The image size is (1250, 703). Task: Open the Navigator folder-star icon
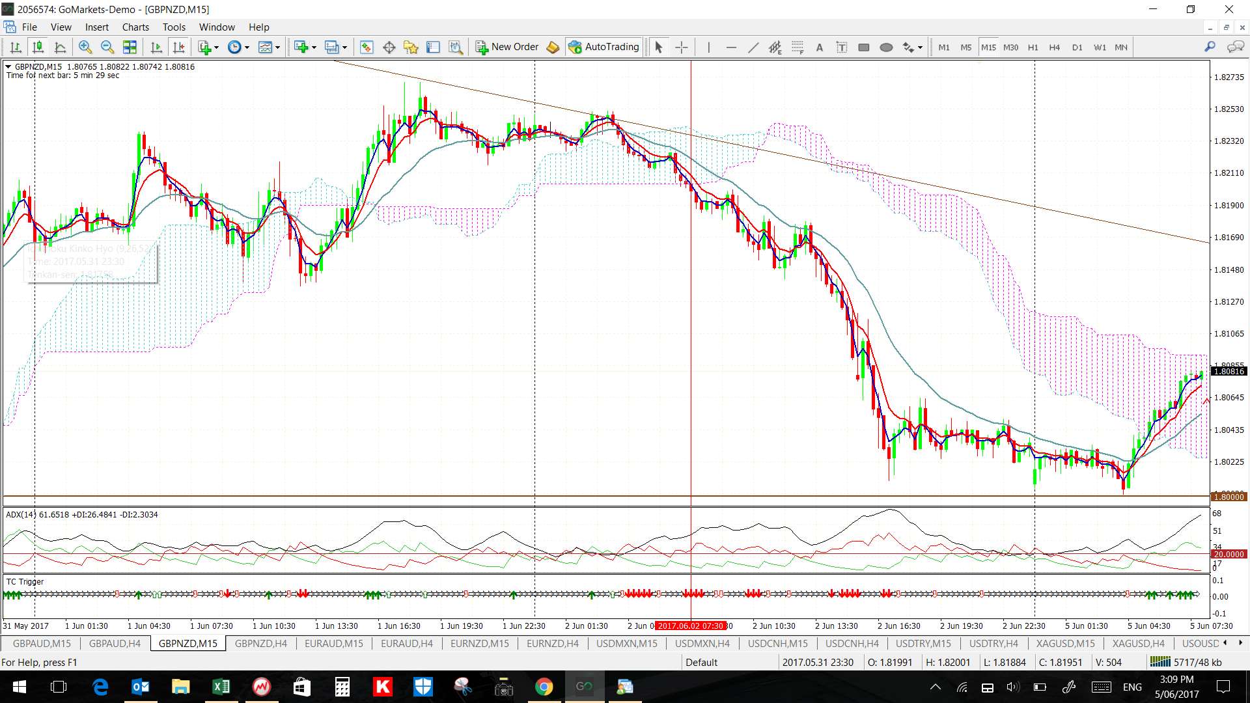tap(411, 47)
